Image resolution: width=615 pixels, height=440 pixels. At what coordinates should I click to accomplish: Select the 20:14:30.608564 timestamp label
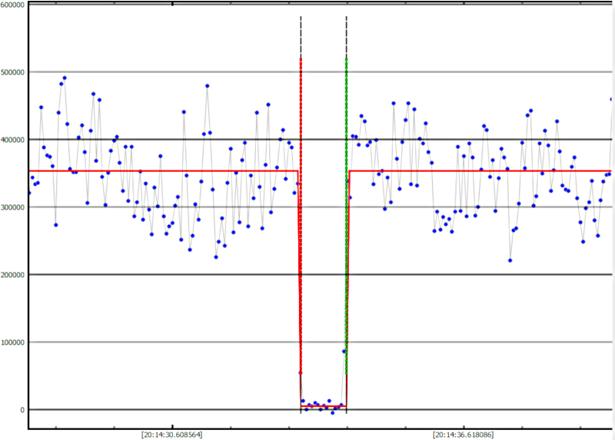(172, 433)
